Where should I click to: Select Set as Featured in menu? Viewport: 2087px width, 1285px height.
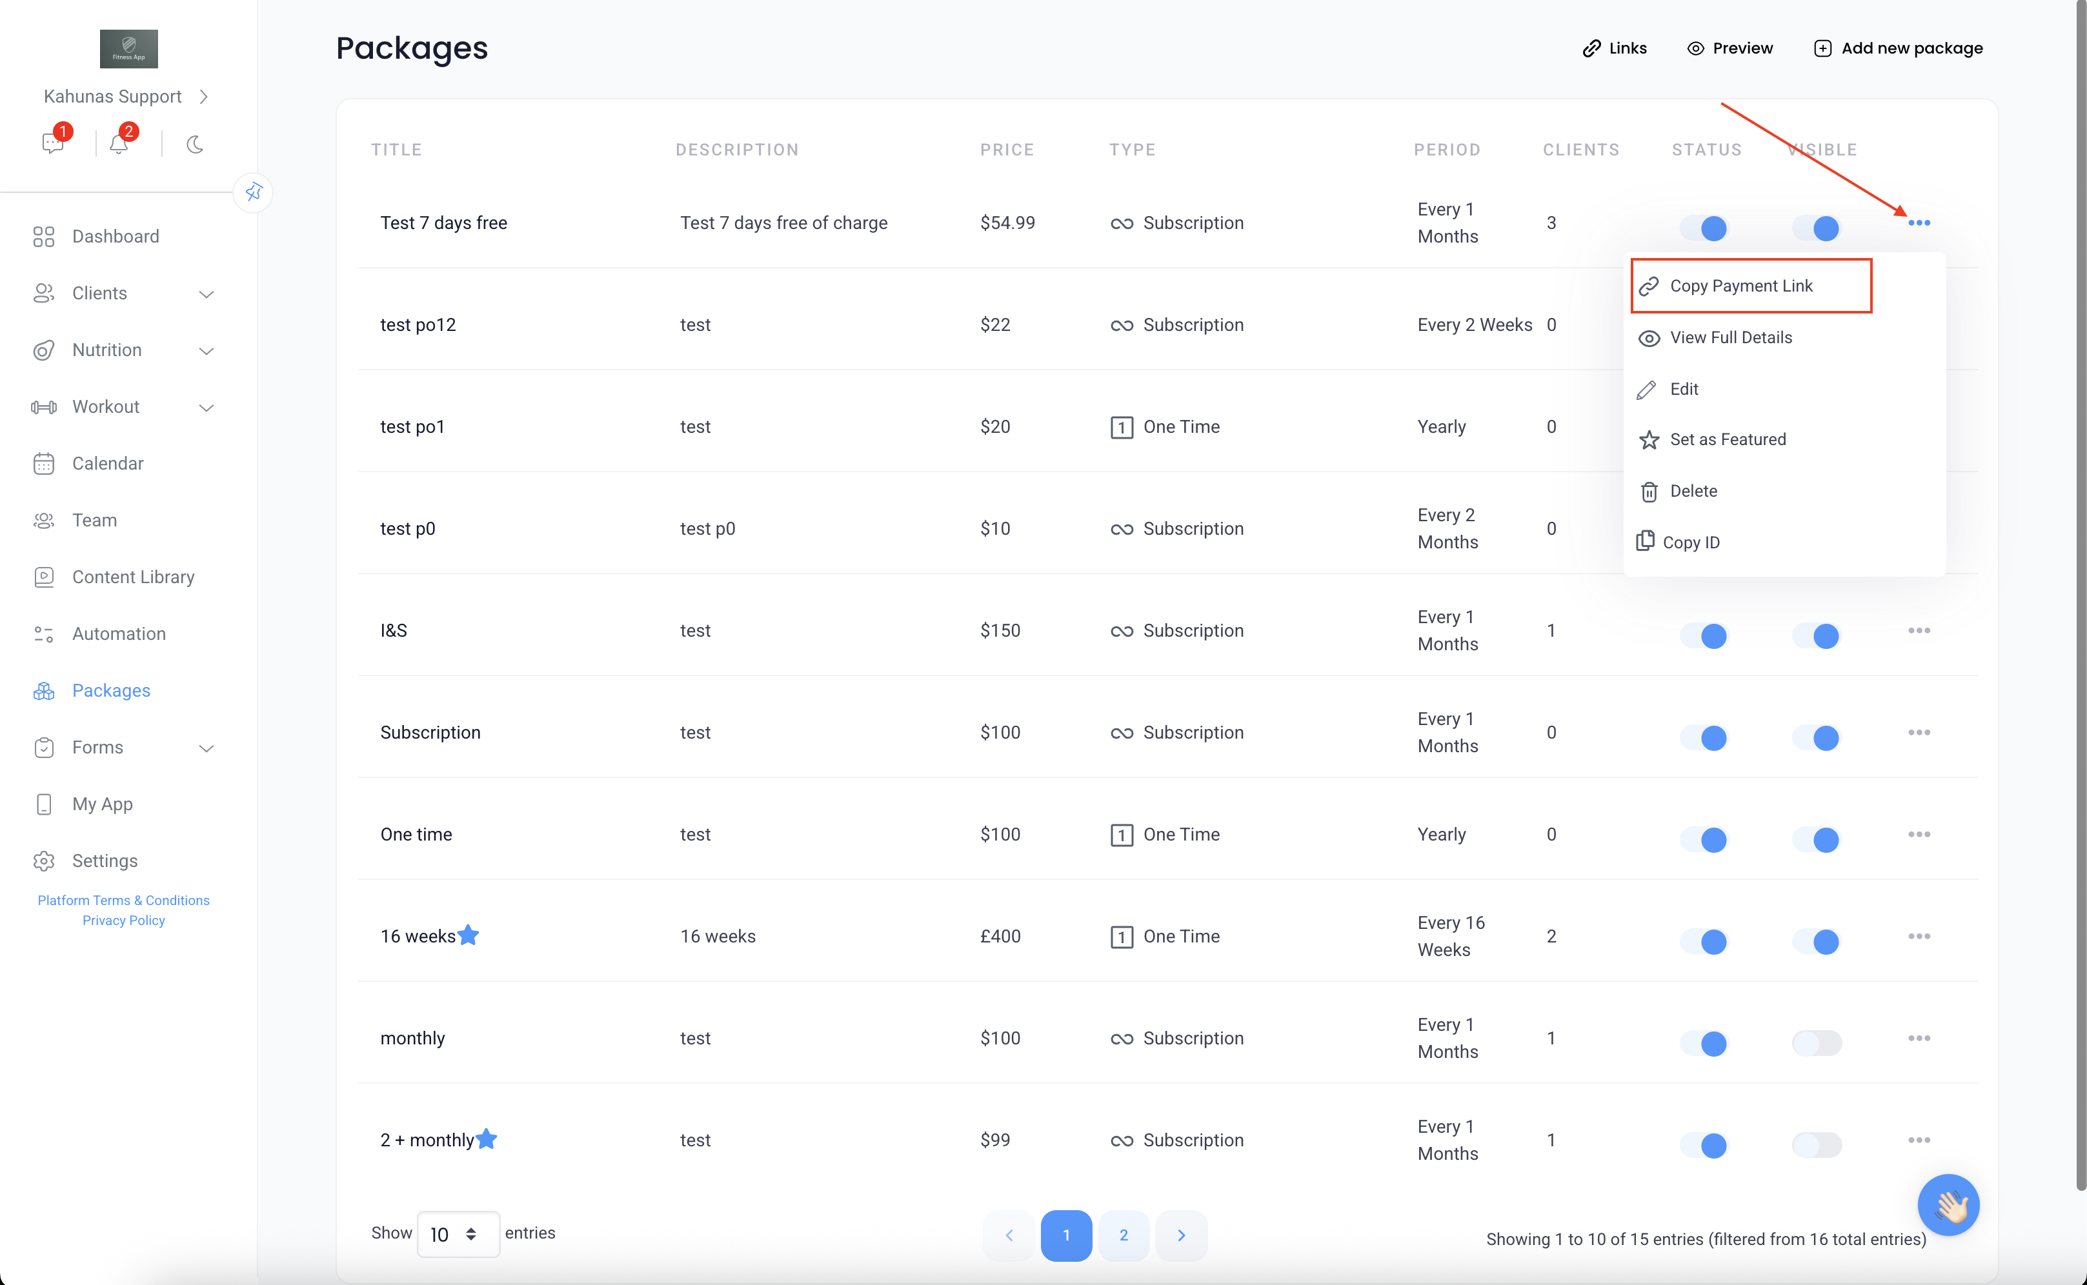pyautogui.click(x=1728, y=439)
